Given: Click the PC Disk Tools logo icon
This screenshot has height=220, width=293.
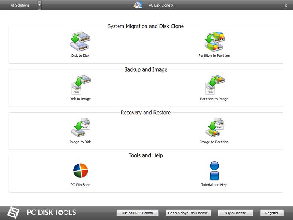Looking at the screenshot, I should 13,212.
